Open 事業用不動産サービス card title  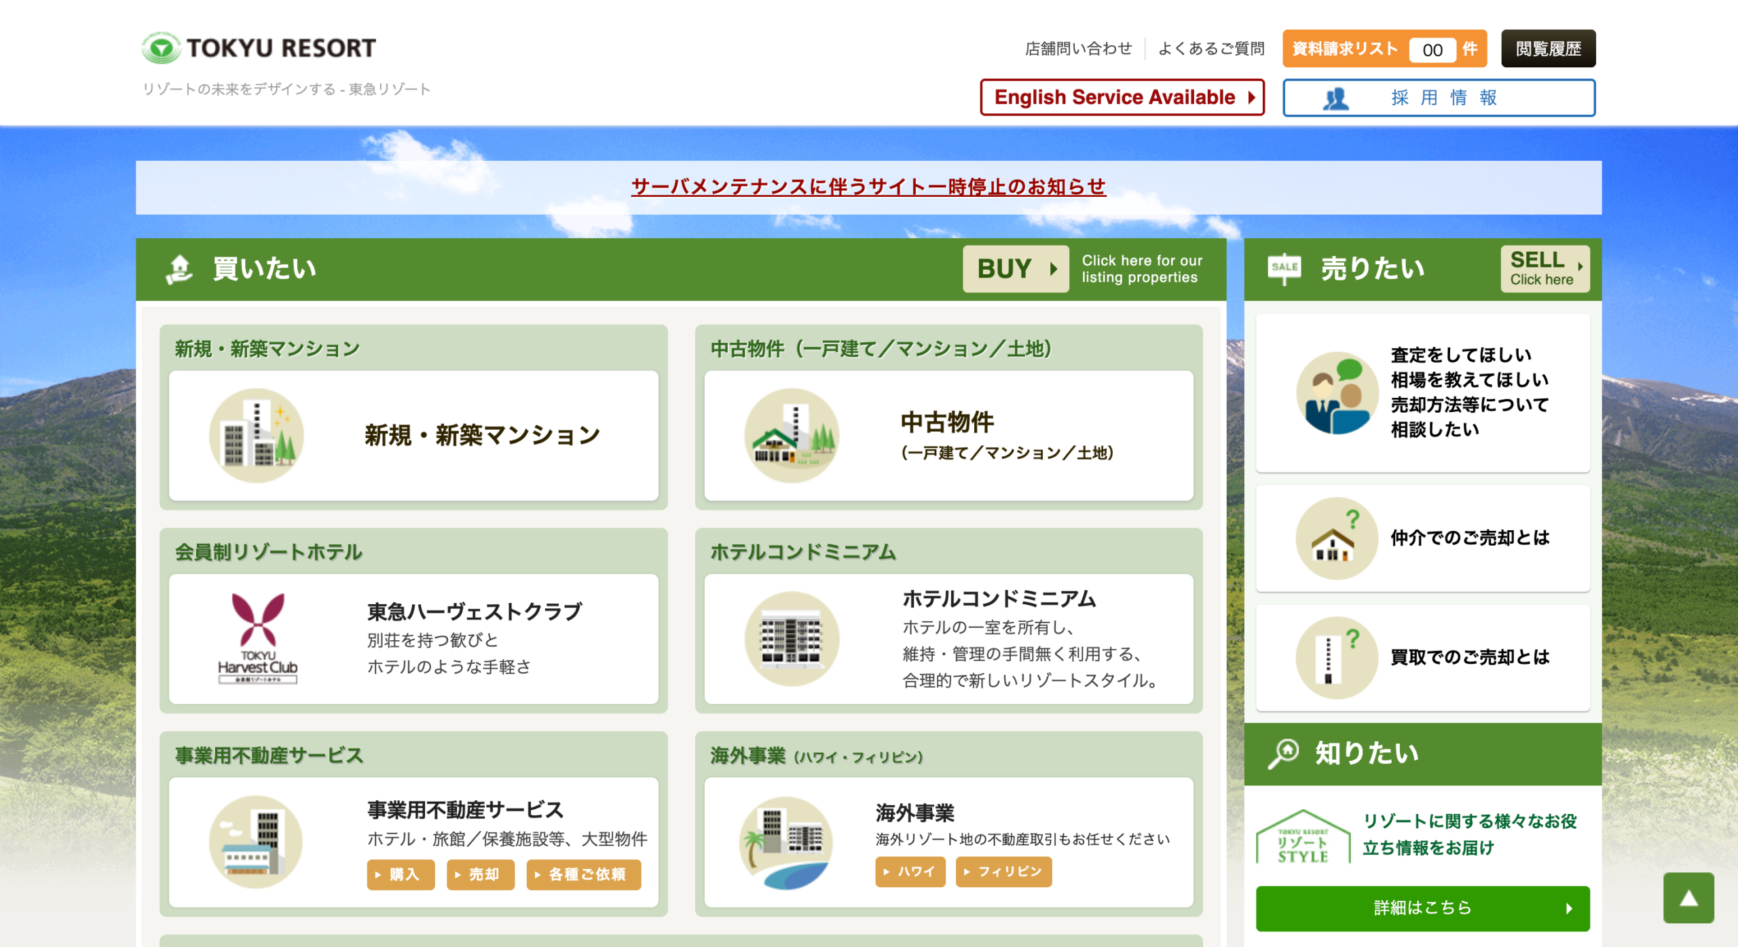tap(465, 810)
